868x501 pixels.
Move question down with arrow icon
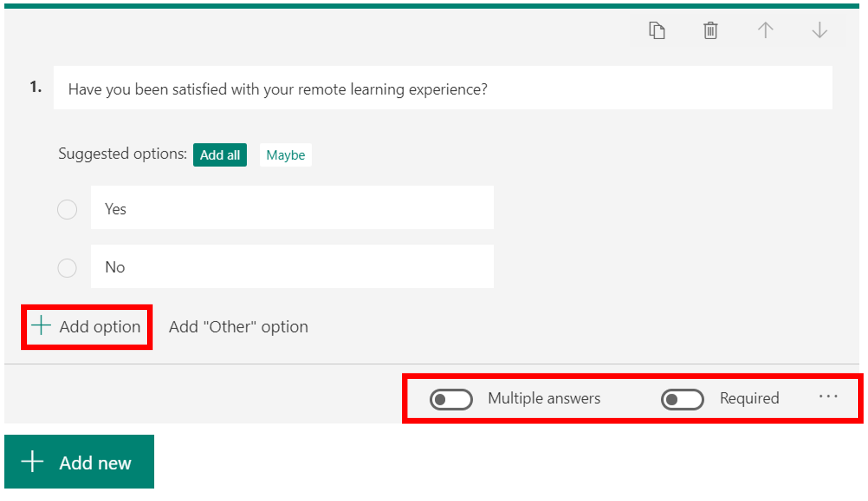click(x=819, y=31)
